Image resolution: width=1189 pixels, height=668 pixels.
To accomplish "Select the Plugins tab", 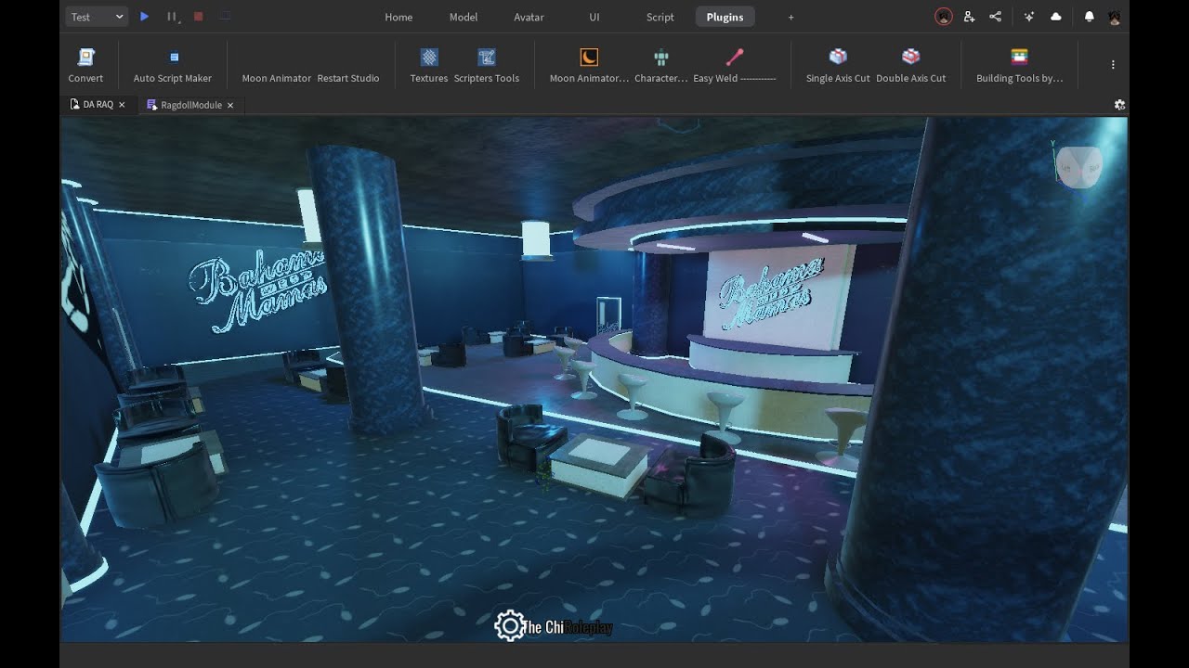I will 725,17.
